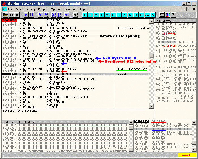Open the Debug menu
The image size is (198, 159).
click(30, 9)
